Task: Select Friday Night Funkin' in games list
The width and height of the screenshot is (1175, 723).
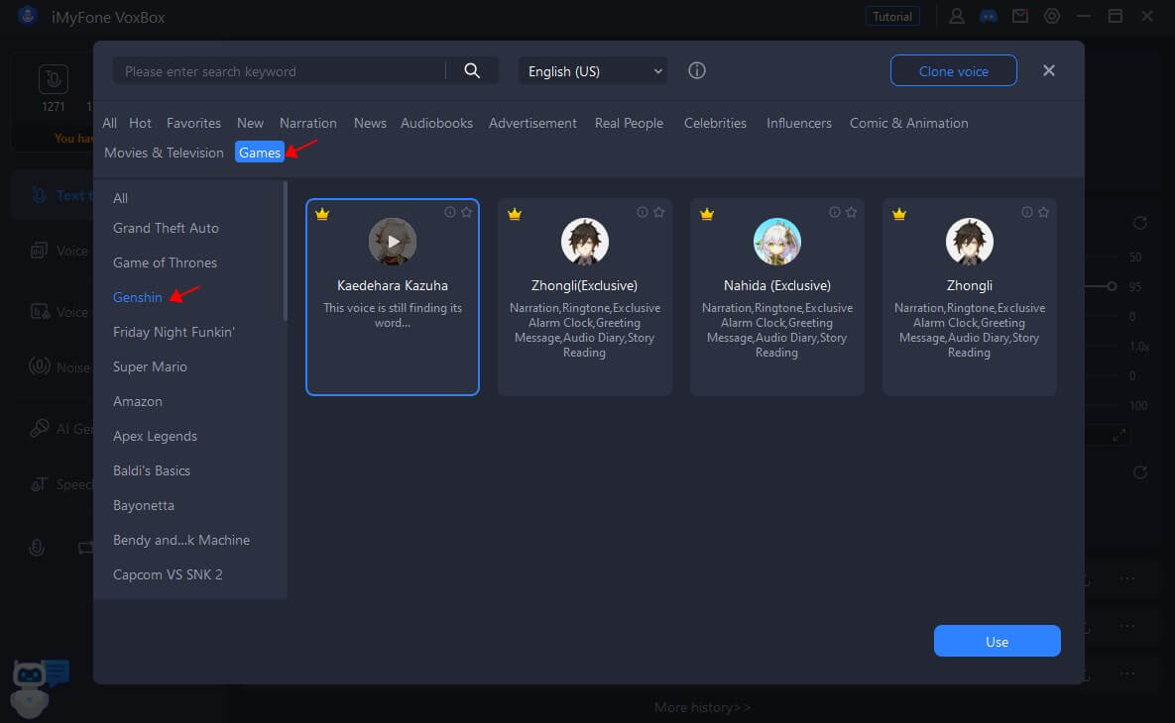Action: click(x=174, y=332)
